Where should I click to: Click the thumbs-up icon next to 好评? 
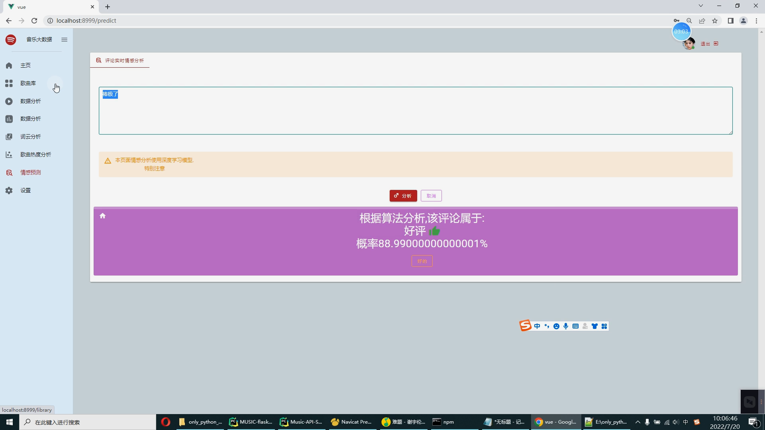pos(434,231)
